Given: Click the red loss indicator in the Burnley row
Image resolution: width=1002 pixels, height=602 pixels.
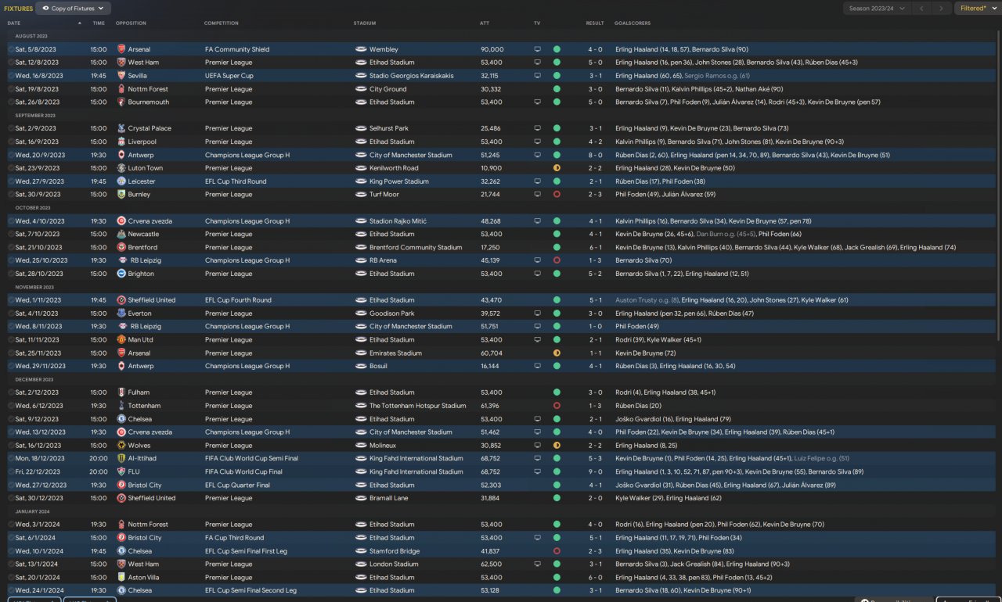Looking at the screenshot, I should (557, 195).
